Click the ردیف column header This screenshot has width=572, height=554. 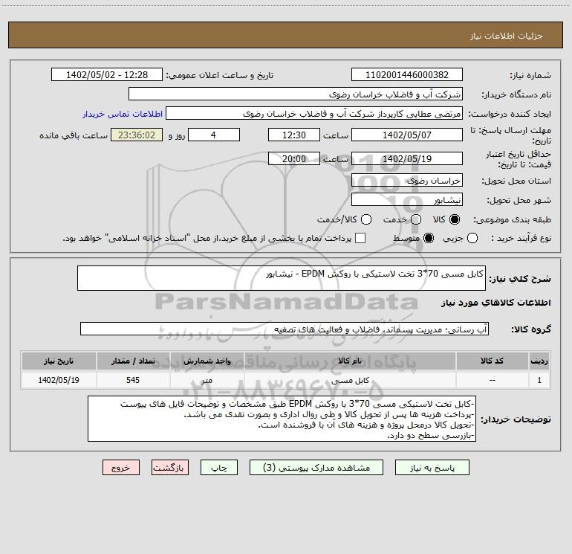pyautogui.click(x=539, y=361)
